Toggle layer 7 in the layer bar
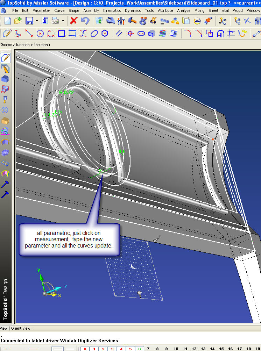This screenshot has width=261, height=351. click(x=148, y=349)
